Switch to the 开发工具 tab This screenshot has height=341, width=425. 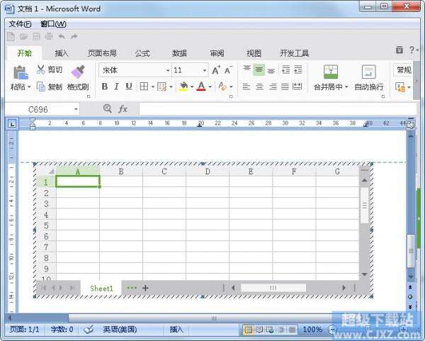pos(295,53)
